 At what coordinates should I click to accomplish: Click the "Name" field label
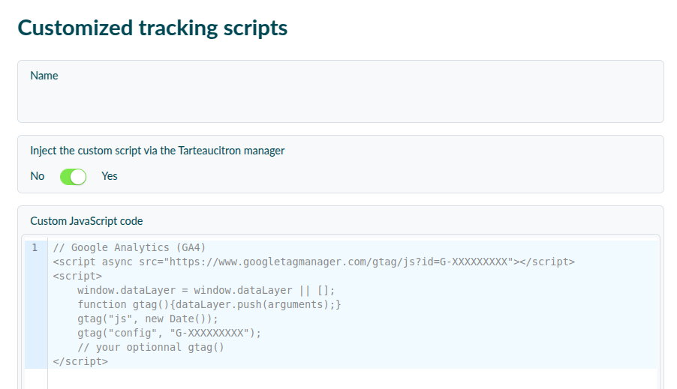44,76
